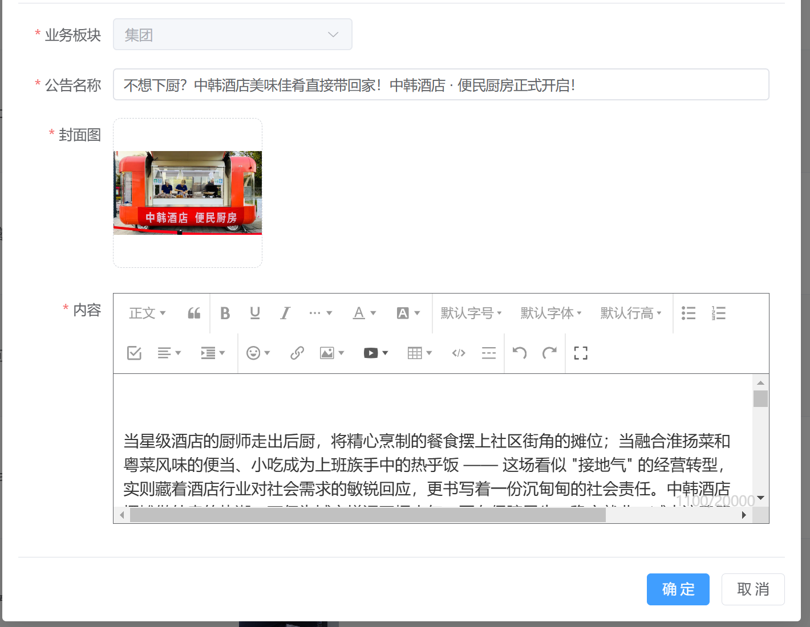
Task: Expand the 默认字号 font size menu
Action: 471,313
